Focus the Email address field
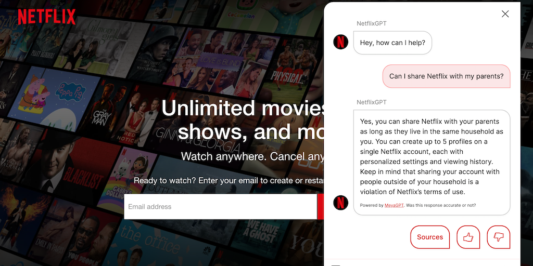The height and width of the screenshot is (266, 533). 220,207
